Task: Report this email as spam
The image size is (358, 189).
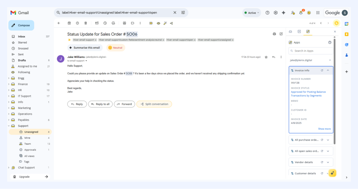Action: point(77,23)
